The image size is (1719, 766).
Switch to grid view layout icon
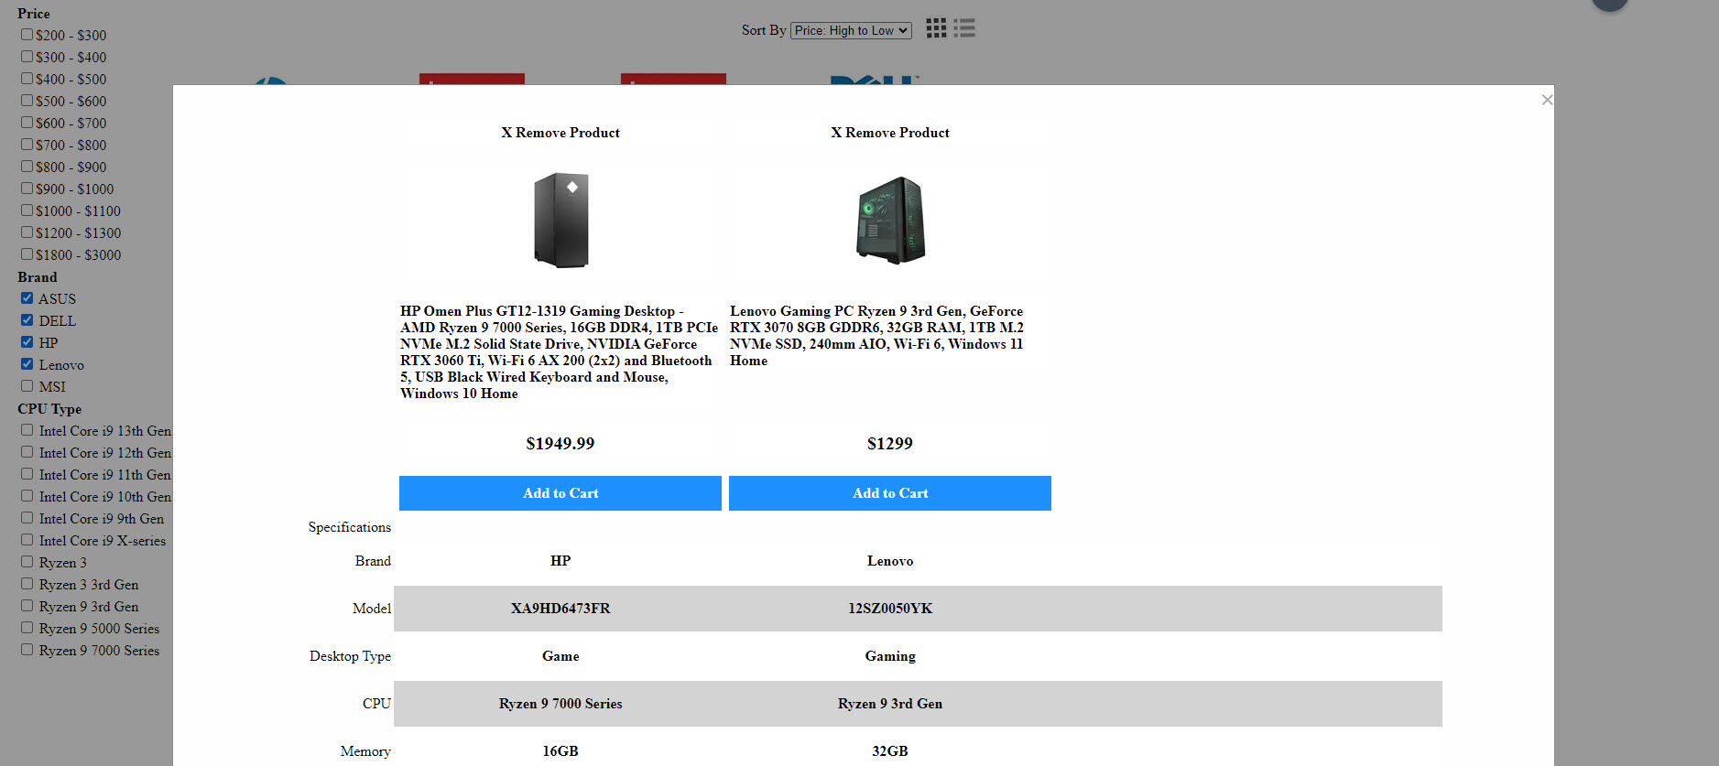tap(935, 28)
